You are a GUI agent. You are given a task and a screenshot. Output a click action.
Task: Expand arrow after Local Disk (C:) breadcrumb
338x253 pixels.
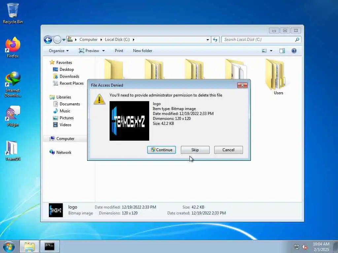[134, 40]
